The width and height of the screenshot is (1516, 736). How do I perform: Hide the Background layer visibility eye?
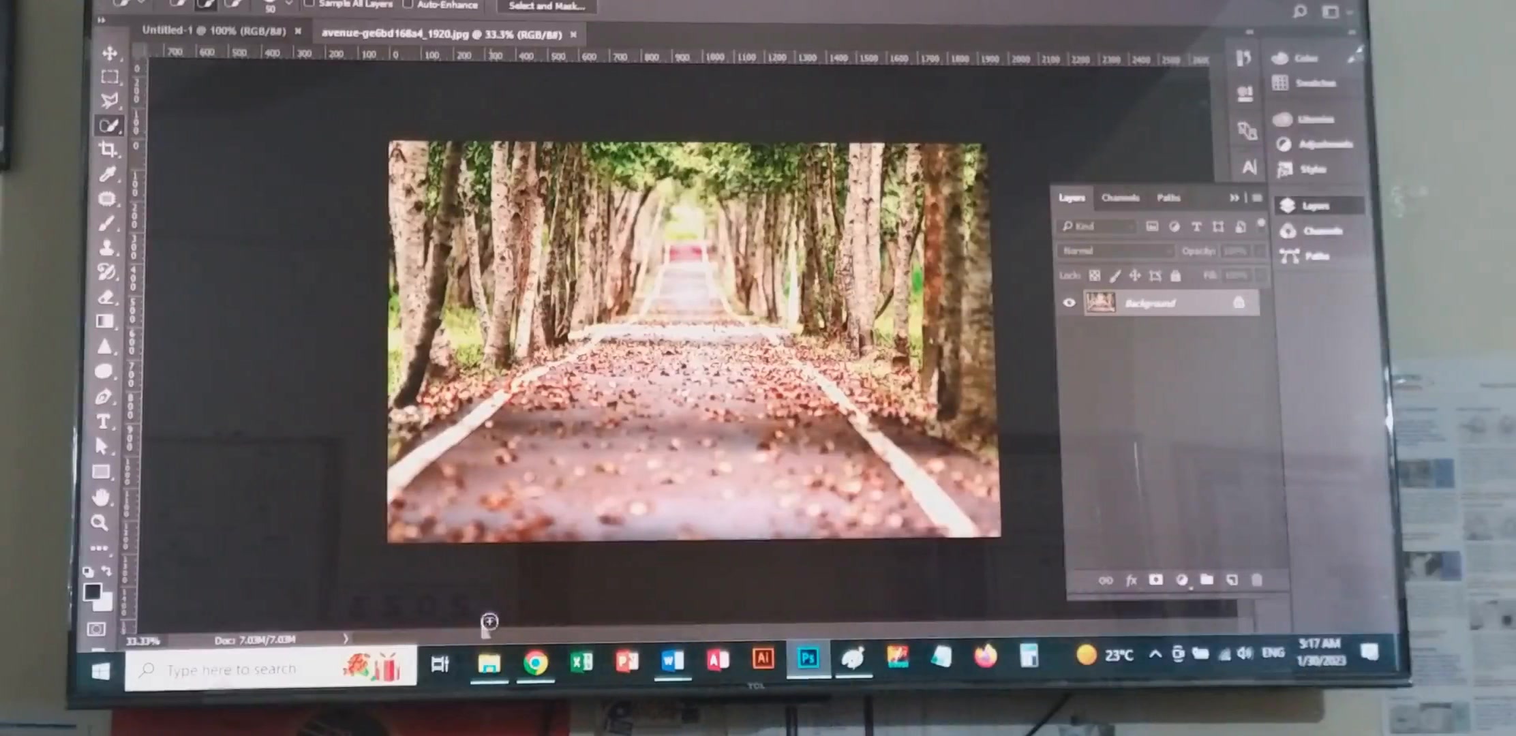pyautogui.click(x=1069, y=303)
